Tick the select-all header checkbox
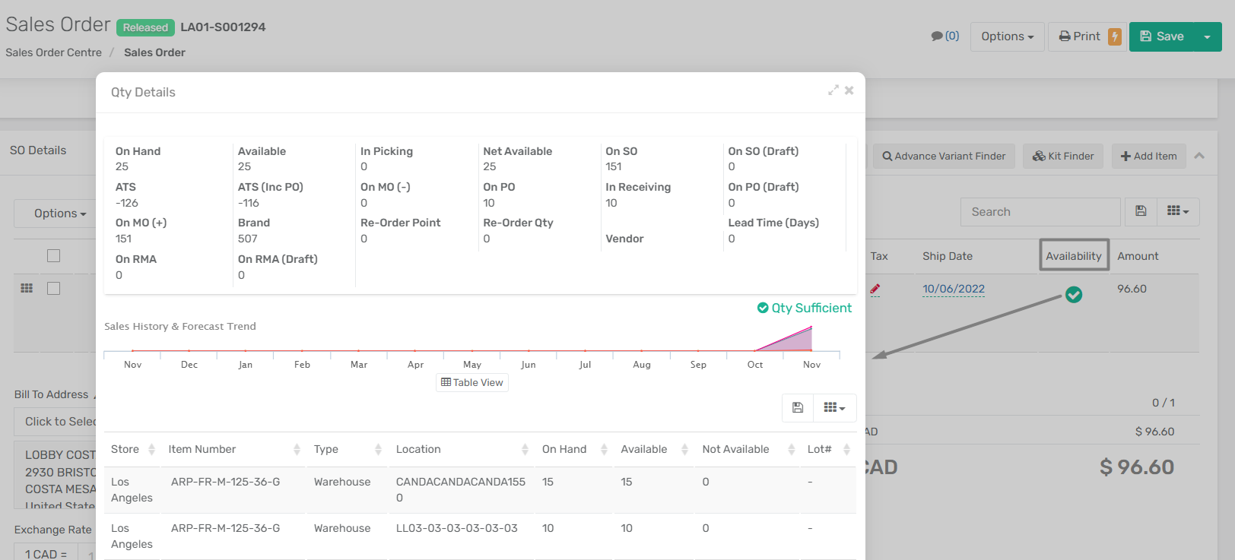This screenshot has height=560, width=1235. (x=53, y=255)
